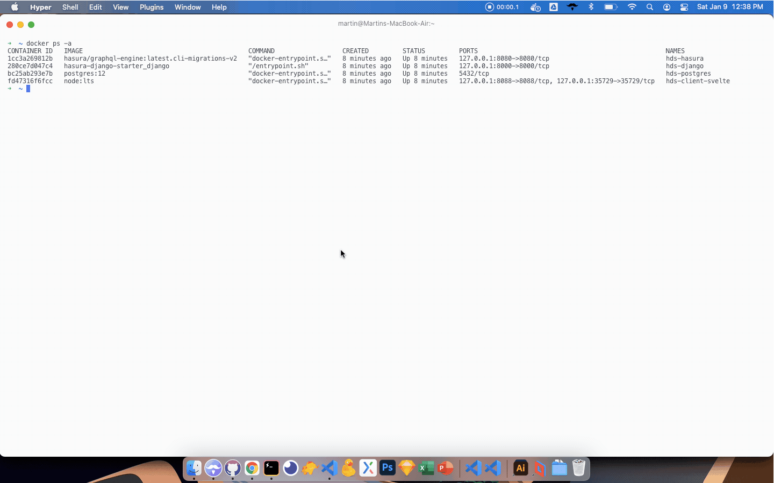The image size is (774, 483).
Task: Launch Photoshop from the Dock
Action: coord(388,468)
